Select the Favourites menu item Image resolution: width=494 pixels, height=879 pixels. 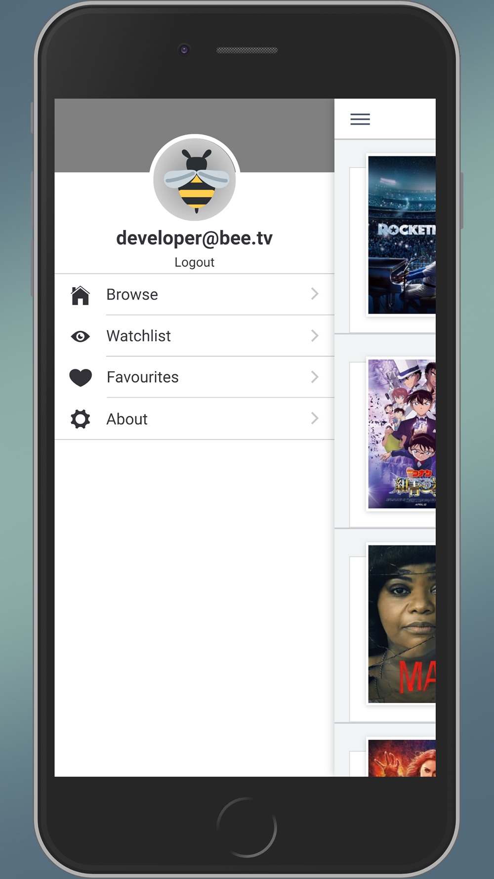coord(195,378)
